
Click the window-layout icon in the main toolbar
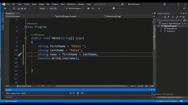93,8
